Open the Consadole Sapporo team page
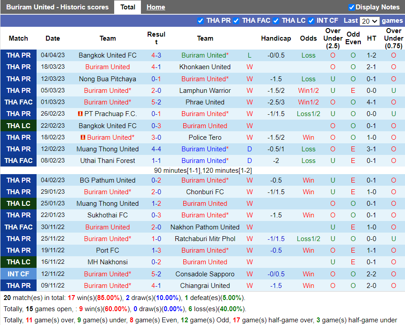405x325 pixels. point(205,274)
